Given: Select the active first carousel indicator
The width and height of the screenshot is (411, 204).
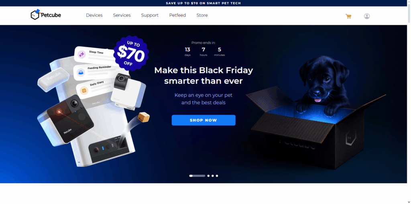Looking at the screenshot, I should [x=197, y=175].
